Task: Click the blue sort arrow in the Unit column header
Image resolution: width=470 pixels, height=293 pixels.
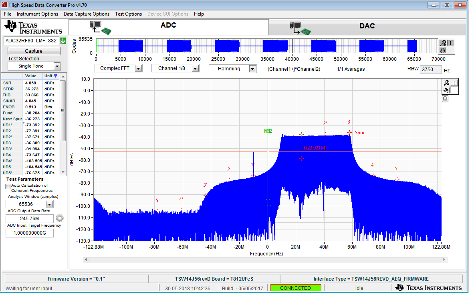Action: pos(55,76)
